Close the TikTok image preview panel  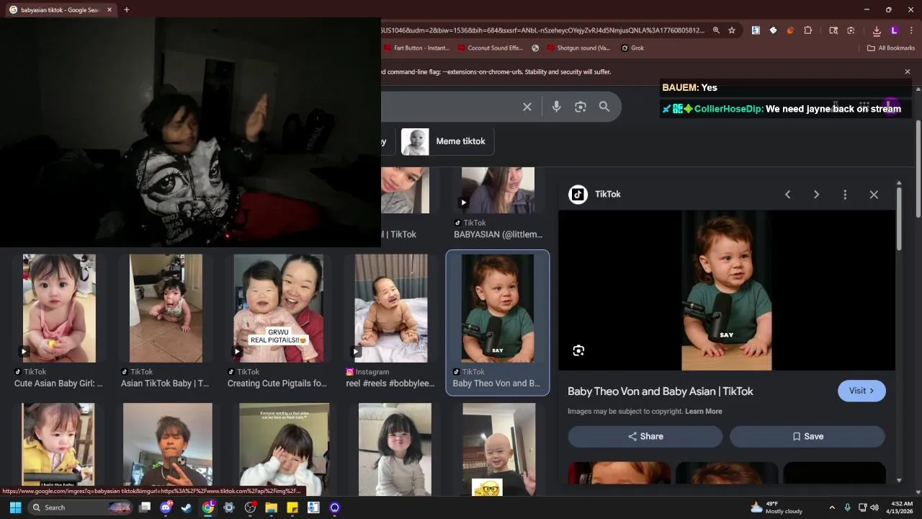point(874,195)
